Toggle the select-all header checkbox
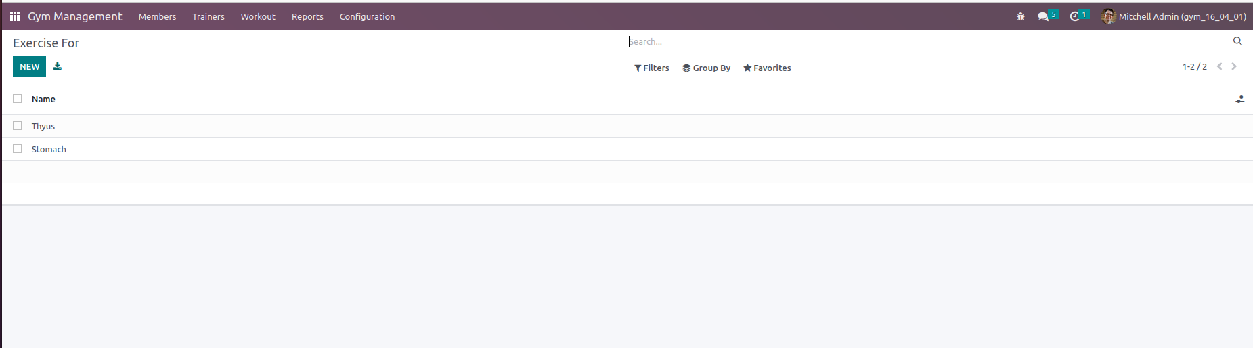 click(x=18, y=99)
